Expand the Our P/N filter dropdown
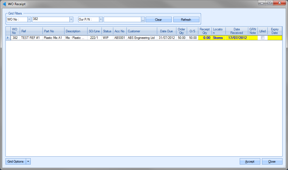Viewport: 288px width, 170px height. pyautogui.click(x=101, y=19)
